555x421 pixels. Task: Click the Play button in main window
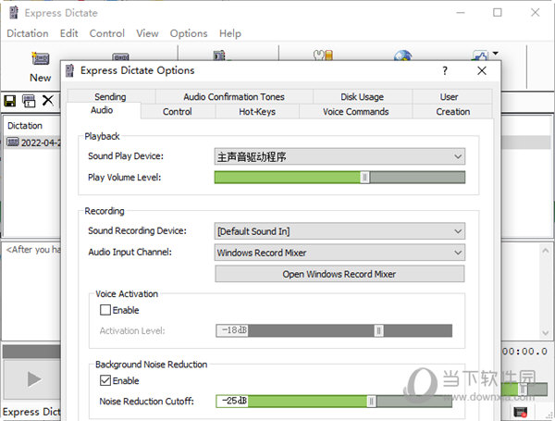(34, 379)
